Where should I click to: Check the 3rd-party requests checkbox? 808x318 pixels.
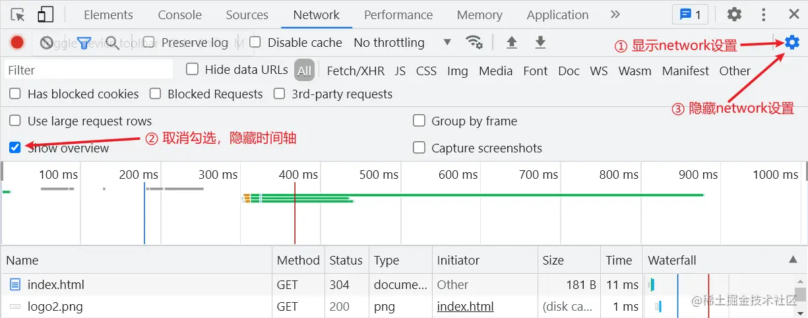click(x=279, y=94)
